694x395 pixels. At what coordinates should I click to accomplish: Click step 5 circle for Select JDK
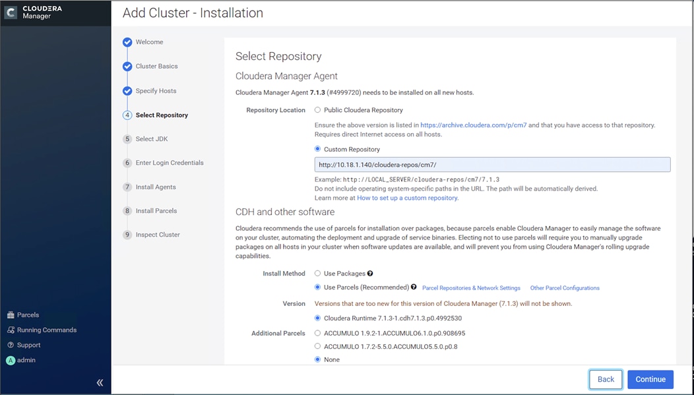coord(127,139)
